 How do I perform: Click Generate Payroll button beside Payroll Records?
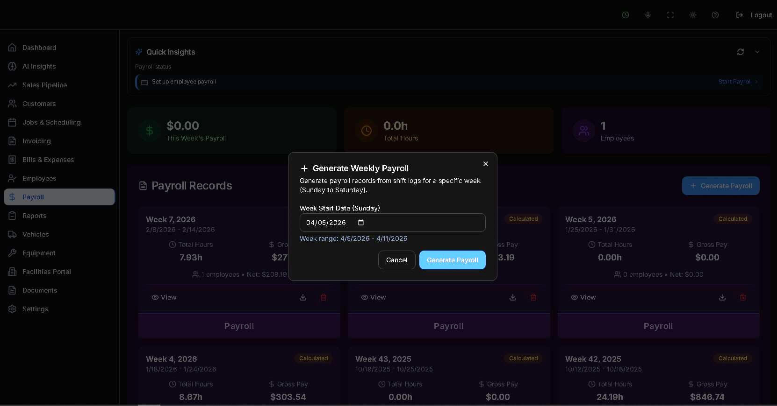[720, 186]
